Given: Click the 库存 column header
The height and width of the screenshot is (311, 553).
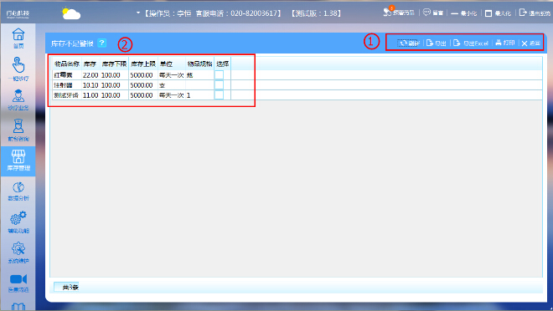Looking at the screenshot, I should pyautogui.click(x=90, y=64).
